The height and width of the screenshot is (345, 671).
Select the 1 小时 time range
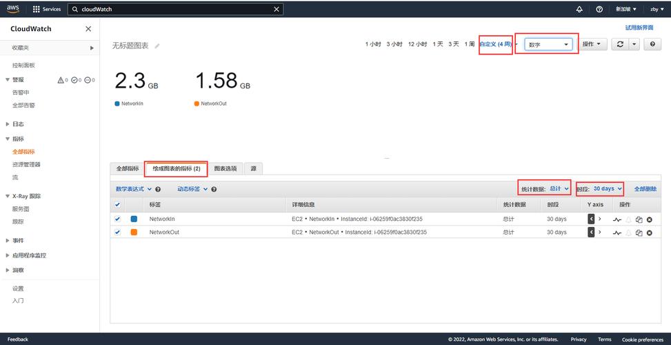[x=372, y=44]
